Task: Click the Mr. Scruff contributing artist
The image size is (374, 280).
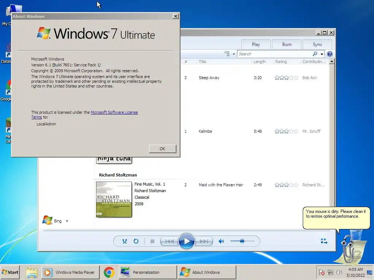Action: [311, 131]
